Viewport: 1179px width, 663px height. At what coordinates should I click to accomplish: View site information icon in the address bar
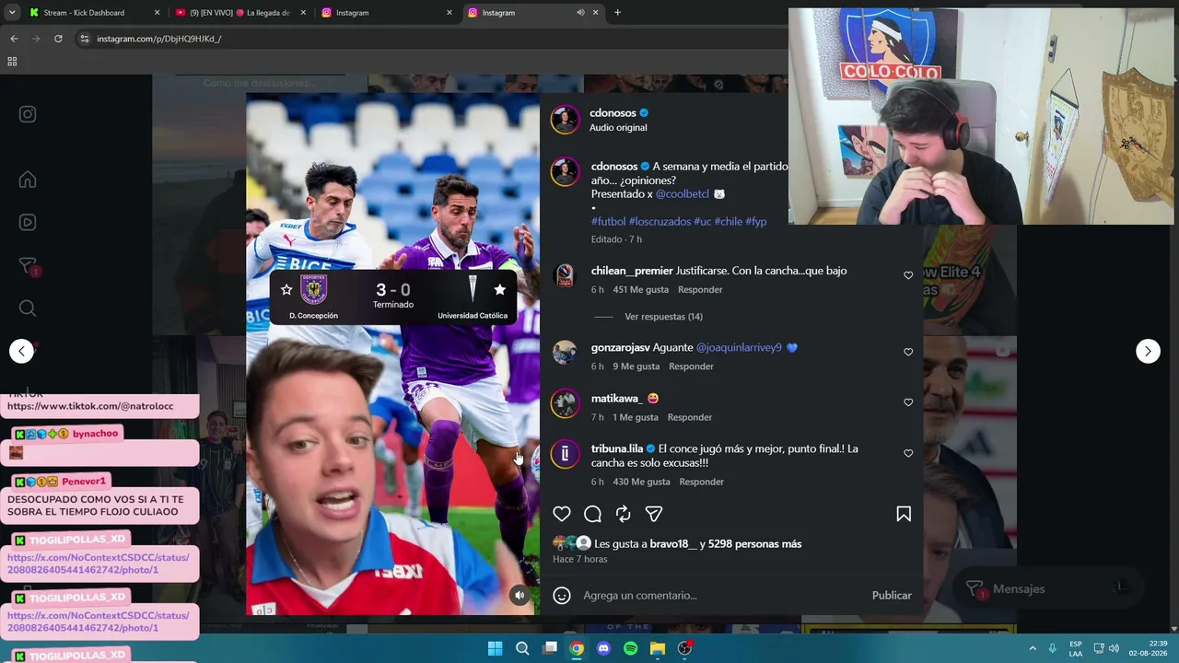click(x=84, y=39)
